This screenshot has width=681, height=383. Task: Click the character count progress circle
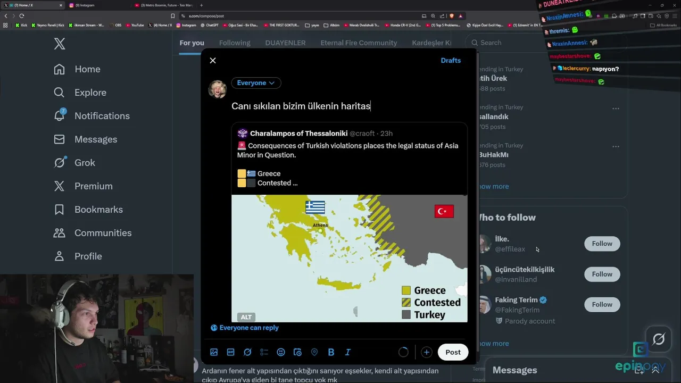(x=403, y=352)
